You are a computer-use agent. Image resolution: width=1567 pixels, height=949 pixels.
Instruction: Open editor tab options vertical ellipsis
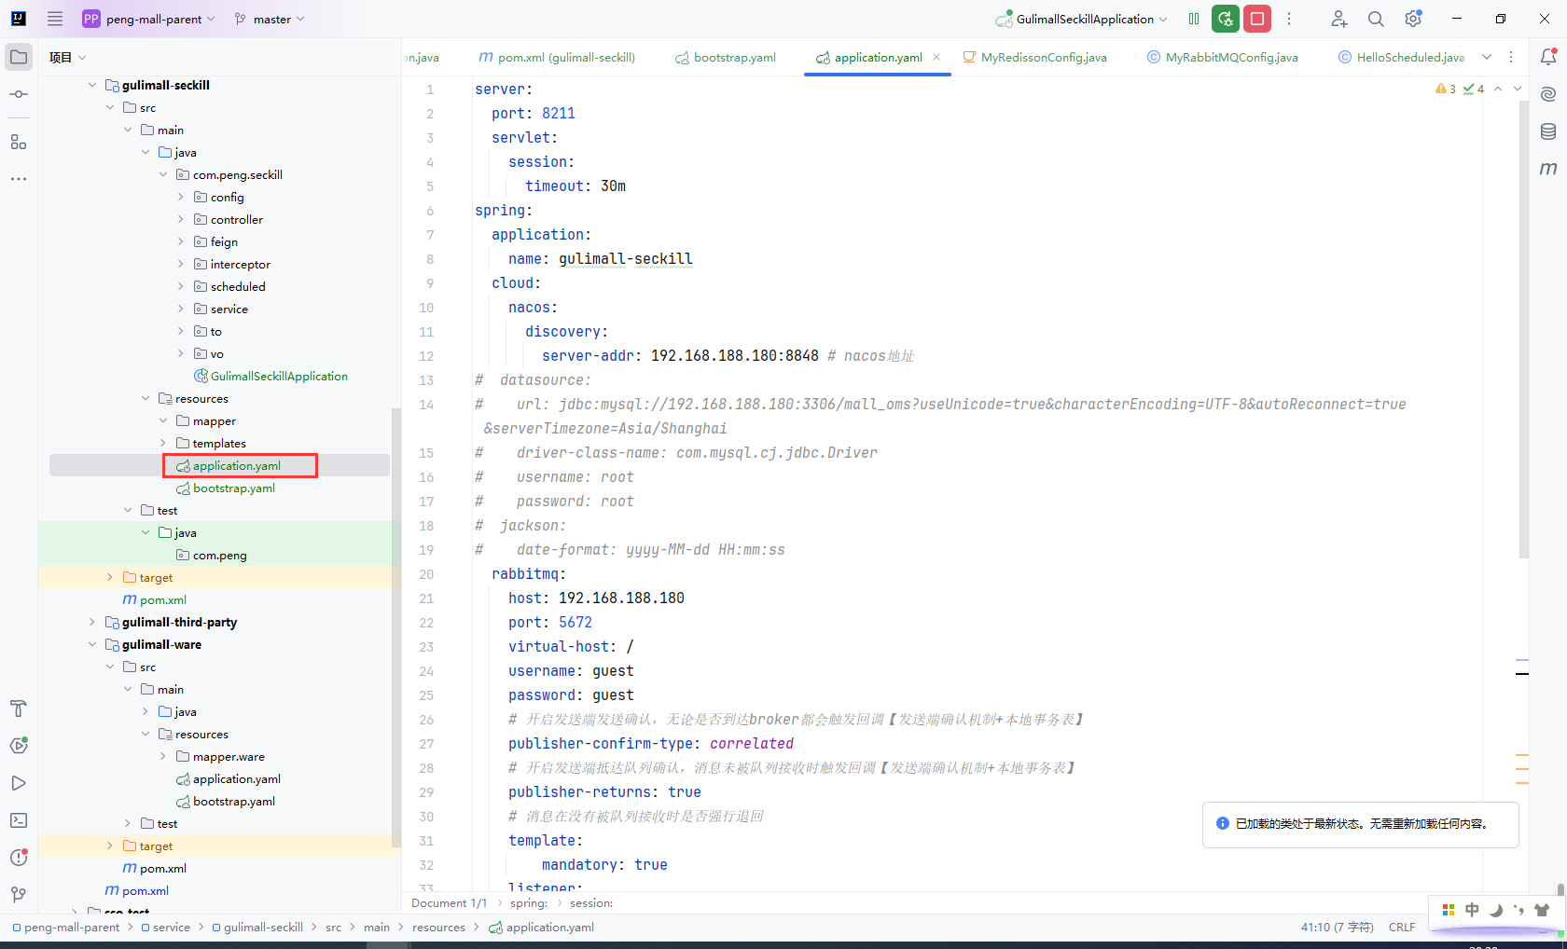click(1511, 57)
